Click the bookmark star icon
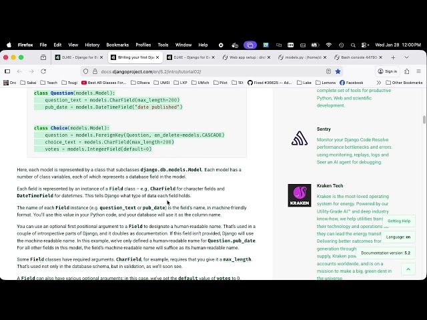427x320 pixels. click(338, 71)
